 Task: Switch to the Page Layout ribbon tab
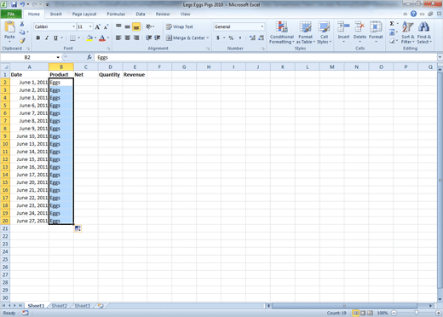click(84, 14)
